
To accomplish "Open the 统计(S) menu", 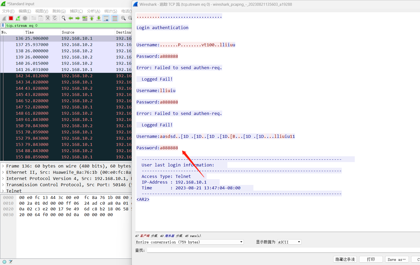I will [111, 11].
